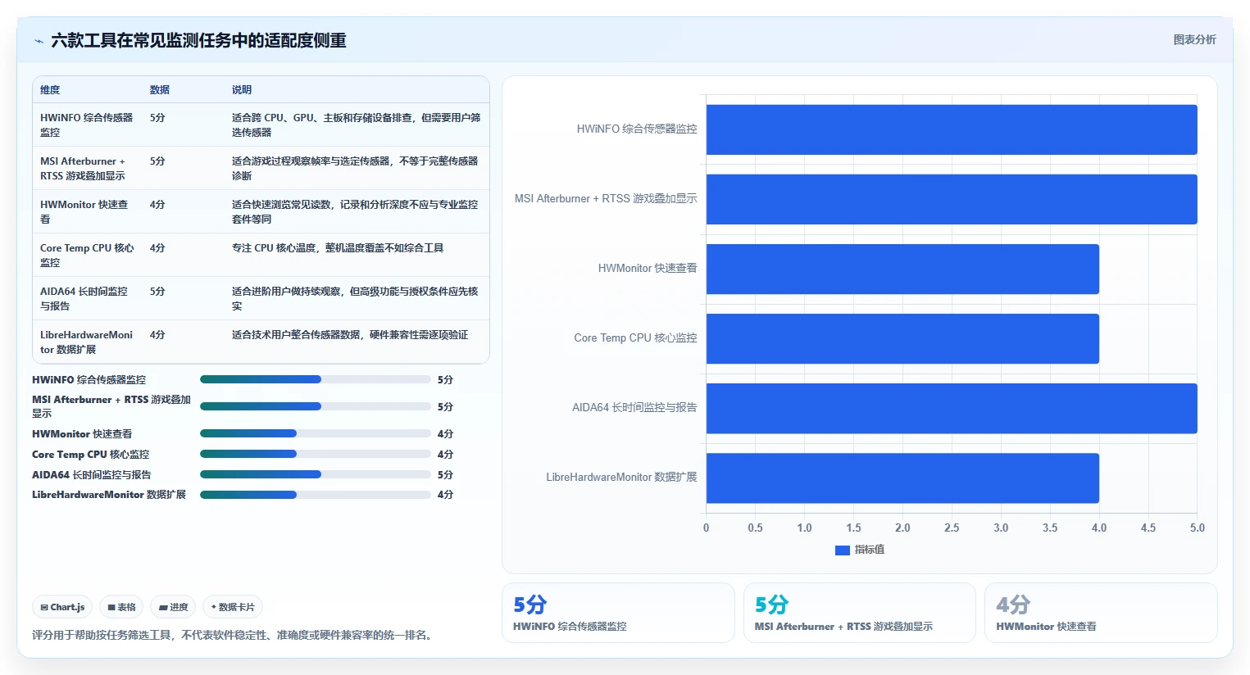Click the description starting 专注 CPU 核心温度
This screenshot has height=675, width=1250.
pyautogui.click(x=338, y=247)
